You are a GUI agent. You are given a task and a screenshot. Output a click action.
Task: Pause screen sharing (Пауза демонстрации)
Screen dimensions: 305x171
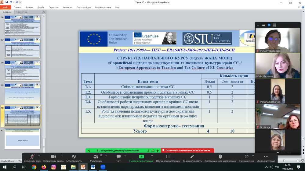tap(168, 157)
